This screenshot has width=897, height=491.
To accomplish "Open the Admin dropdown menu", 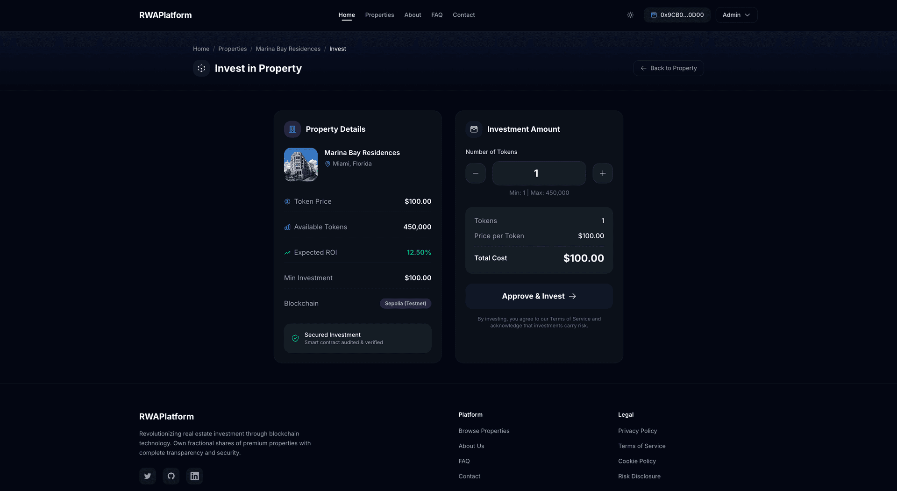I will click(x=736, y=15).
